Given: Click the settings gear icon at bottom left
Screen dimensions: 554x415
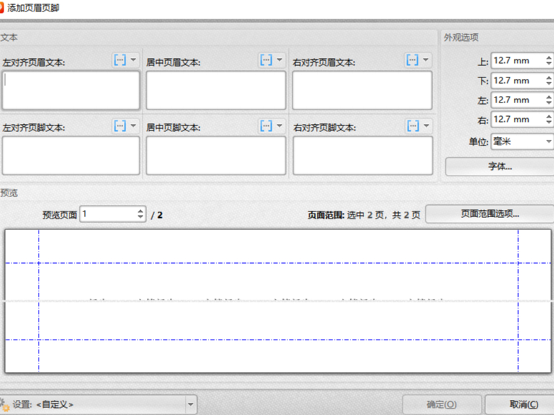Looking at the screenshot, I should [x=4, y=405].
